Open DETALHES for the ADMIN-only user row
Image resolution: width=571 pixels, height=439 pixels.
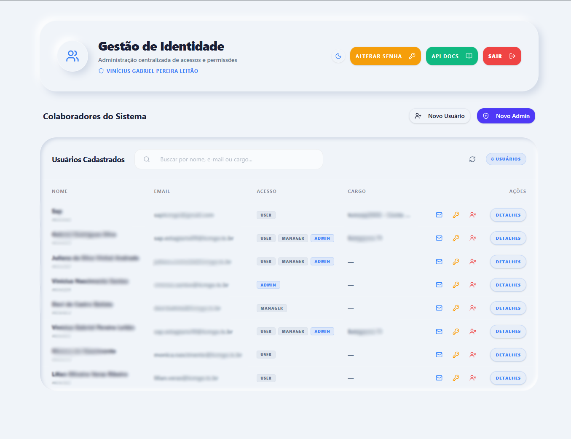pyautogui.click(x=508, y=285)
